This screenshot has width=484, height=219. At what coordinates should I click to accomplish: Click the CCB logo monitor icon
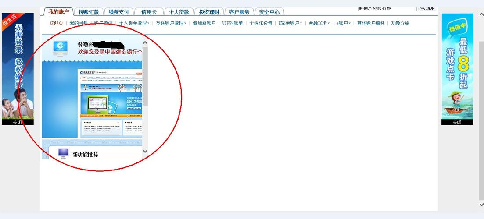(x=60, y=48)
